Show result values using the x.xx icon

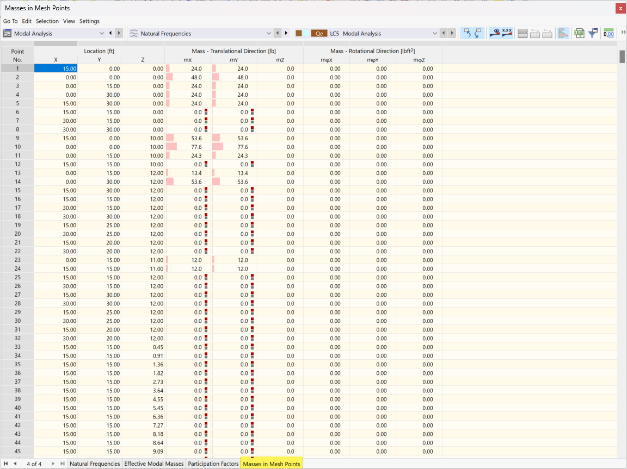coord(506,33)
